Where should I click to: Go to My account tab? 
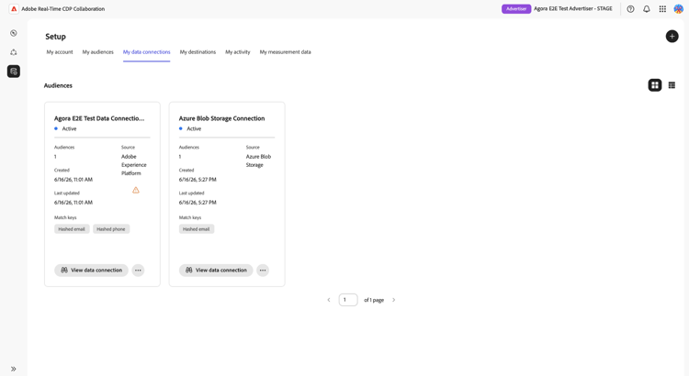point(60,52)
